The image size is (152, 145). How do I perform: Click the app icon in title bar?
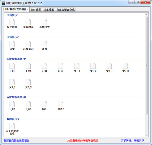pos(4,3)
